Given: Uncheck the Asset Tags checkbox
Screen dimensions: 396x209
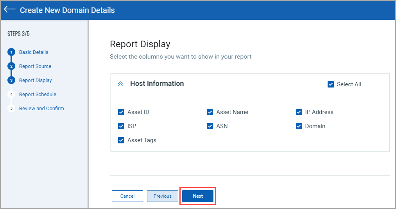Looking at the screenshot, I should 121,140.
